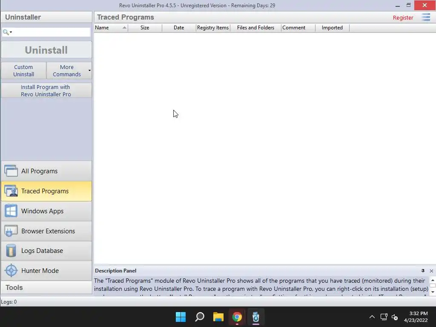
Task: Click the red Register link
Action: pyautogui.click(x=403, y=17)
